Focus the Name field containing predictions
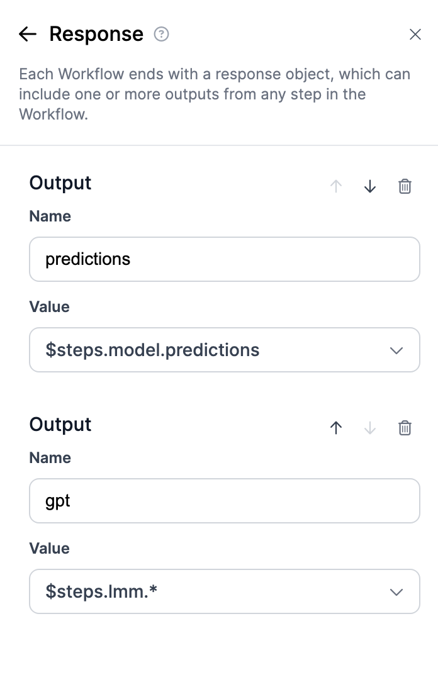Viewport: 438px width, 682px height. 224,259
